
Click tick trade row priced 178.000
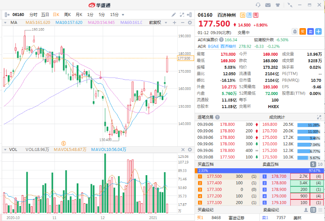[x=227, y=144]
